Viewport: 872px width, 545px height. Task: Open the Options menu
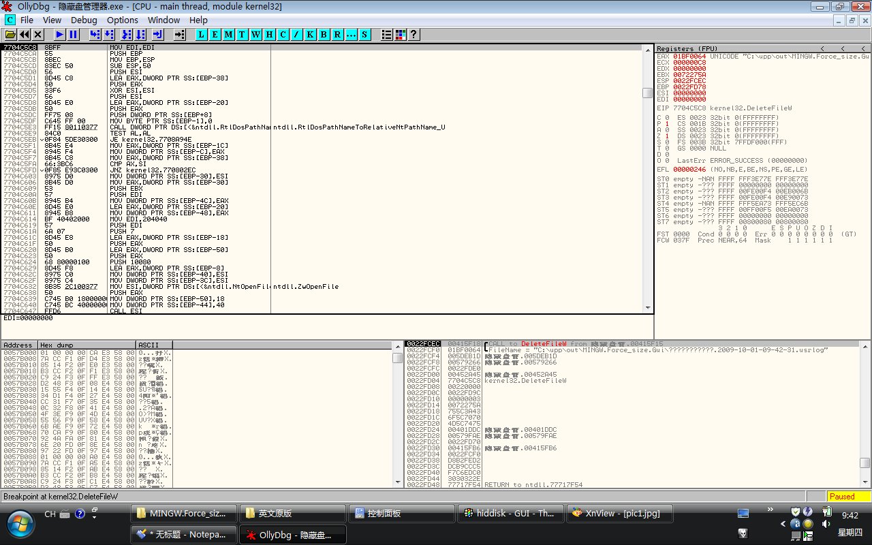click(122, 20)
